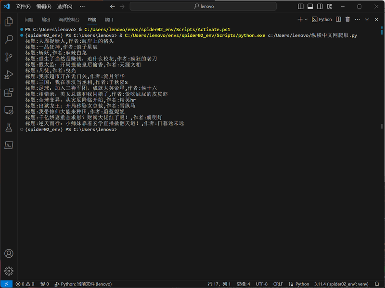
Task: Toggle the bottom panel layout icon
Action: click(x=310, y=6)
